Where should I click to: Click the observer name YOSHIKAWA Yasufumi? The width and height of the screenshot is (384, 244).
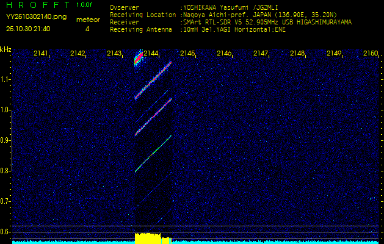tap(220, 8)
